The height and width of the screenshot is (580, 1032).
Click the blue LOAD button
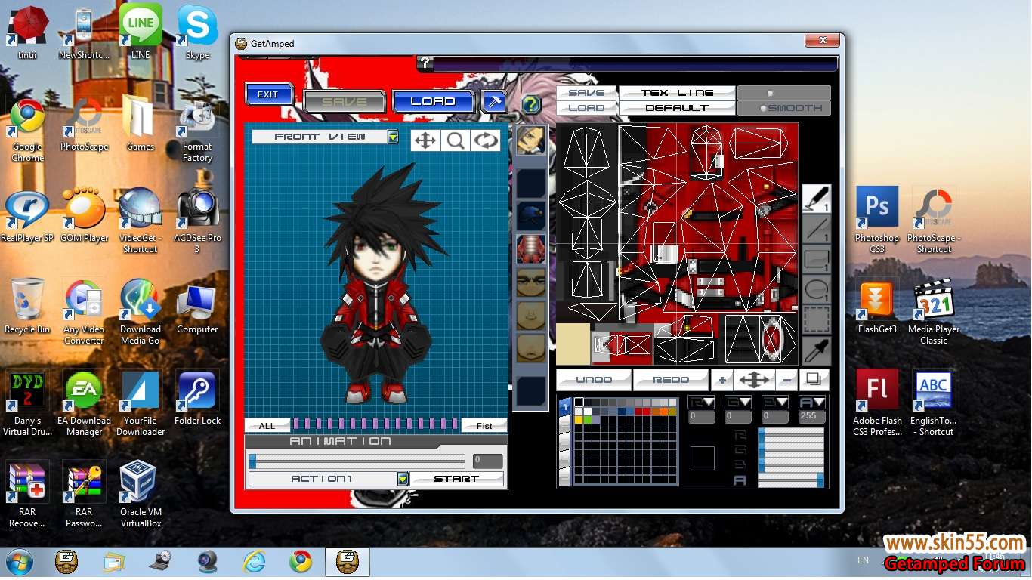433,101
